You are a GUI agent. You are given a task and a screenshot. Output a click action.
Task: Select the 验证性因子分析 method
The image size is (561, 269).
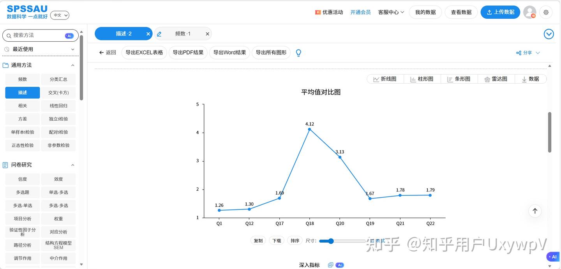(23, 232)
